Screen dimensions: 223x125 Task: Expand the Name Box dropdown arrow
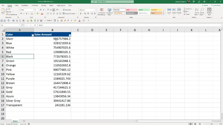point(20,25)
